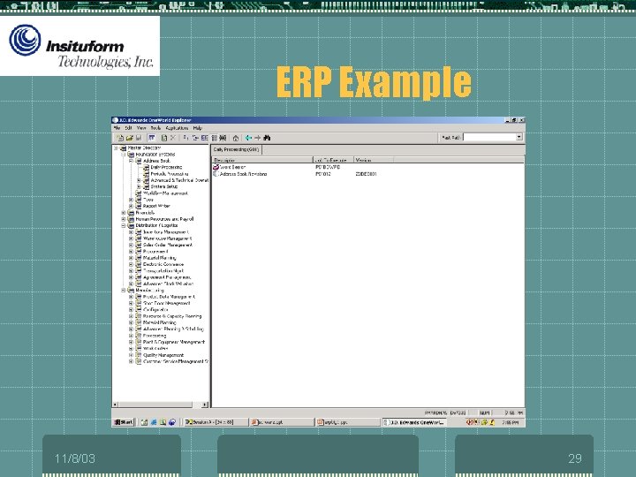Click the Description column header
The width and height of the screenshot is (636, 477).
click(x=262, y=160)
